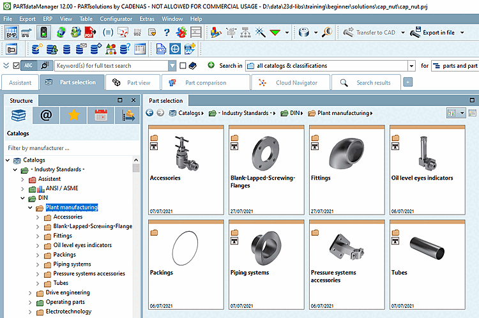Click the help question mark toolbar icon

167,31
